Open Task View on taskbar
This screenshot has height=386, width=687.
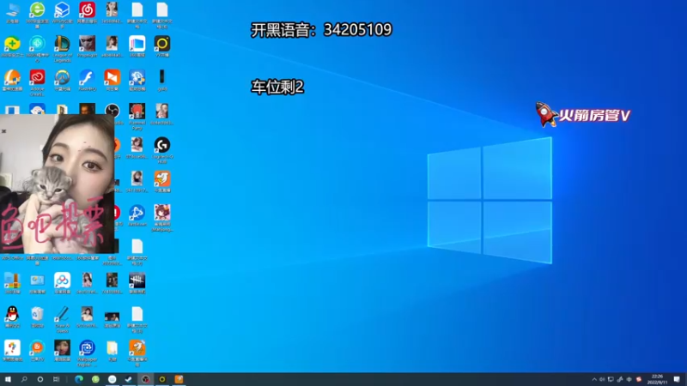[x=56, y=379]
